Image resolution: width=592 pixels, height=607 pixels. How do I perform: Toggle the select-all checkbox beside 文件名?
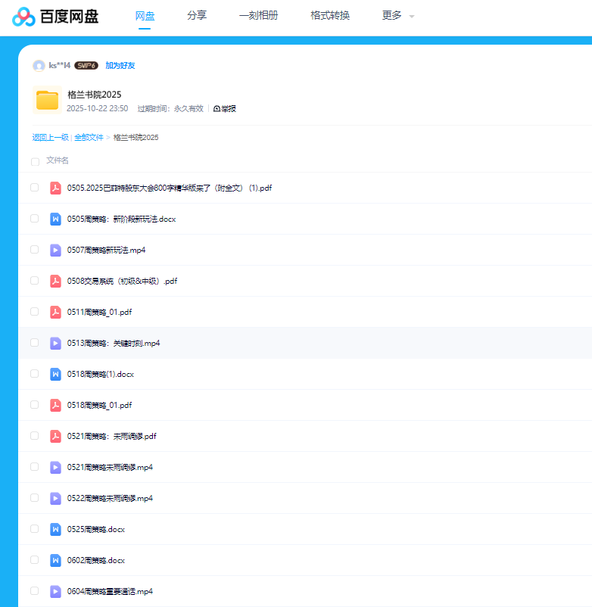pos(35,161)
